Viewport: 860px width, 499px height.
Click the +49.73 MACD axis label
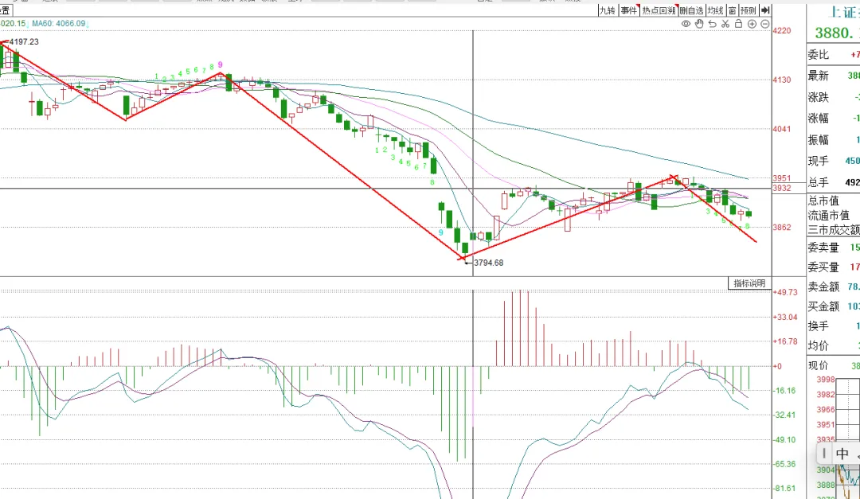(785, 292)
